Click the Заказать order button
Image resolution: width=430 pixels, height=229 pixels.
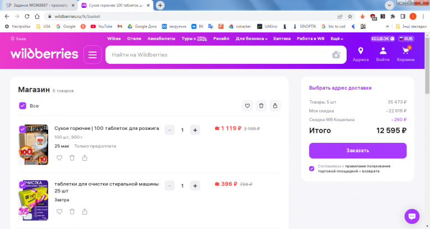pyautogui.click(x=358, y=151)
